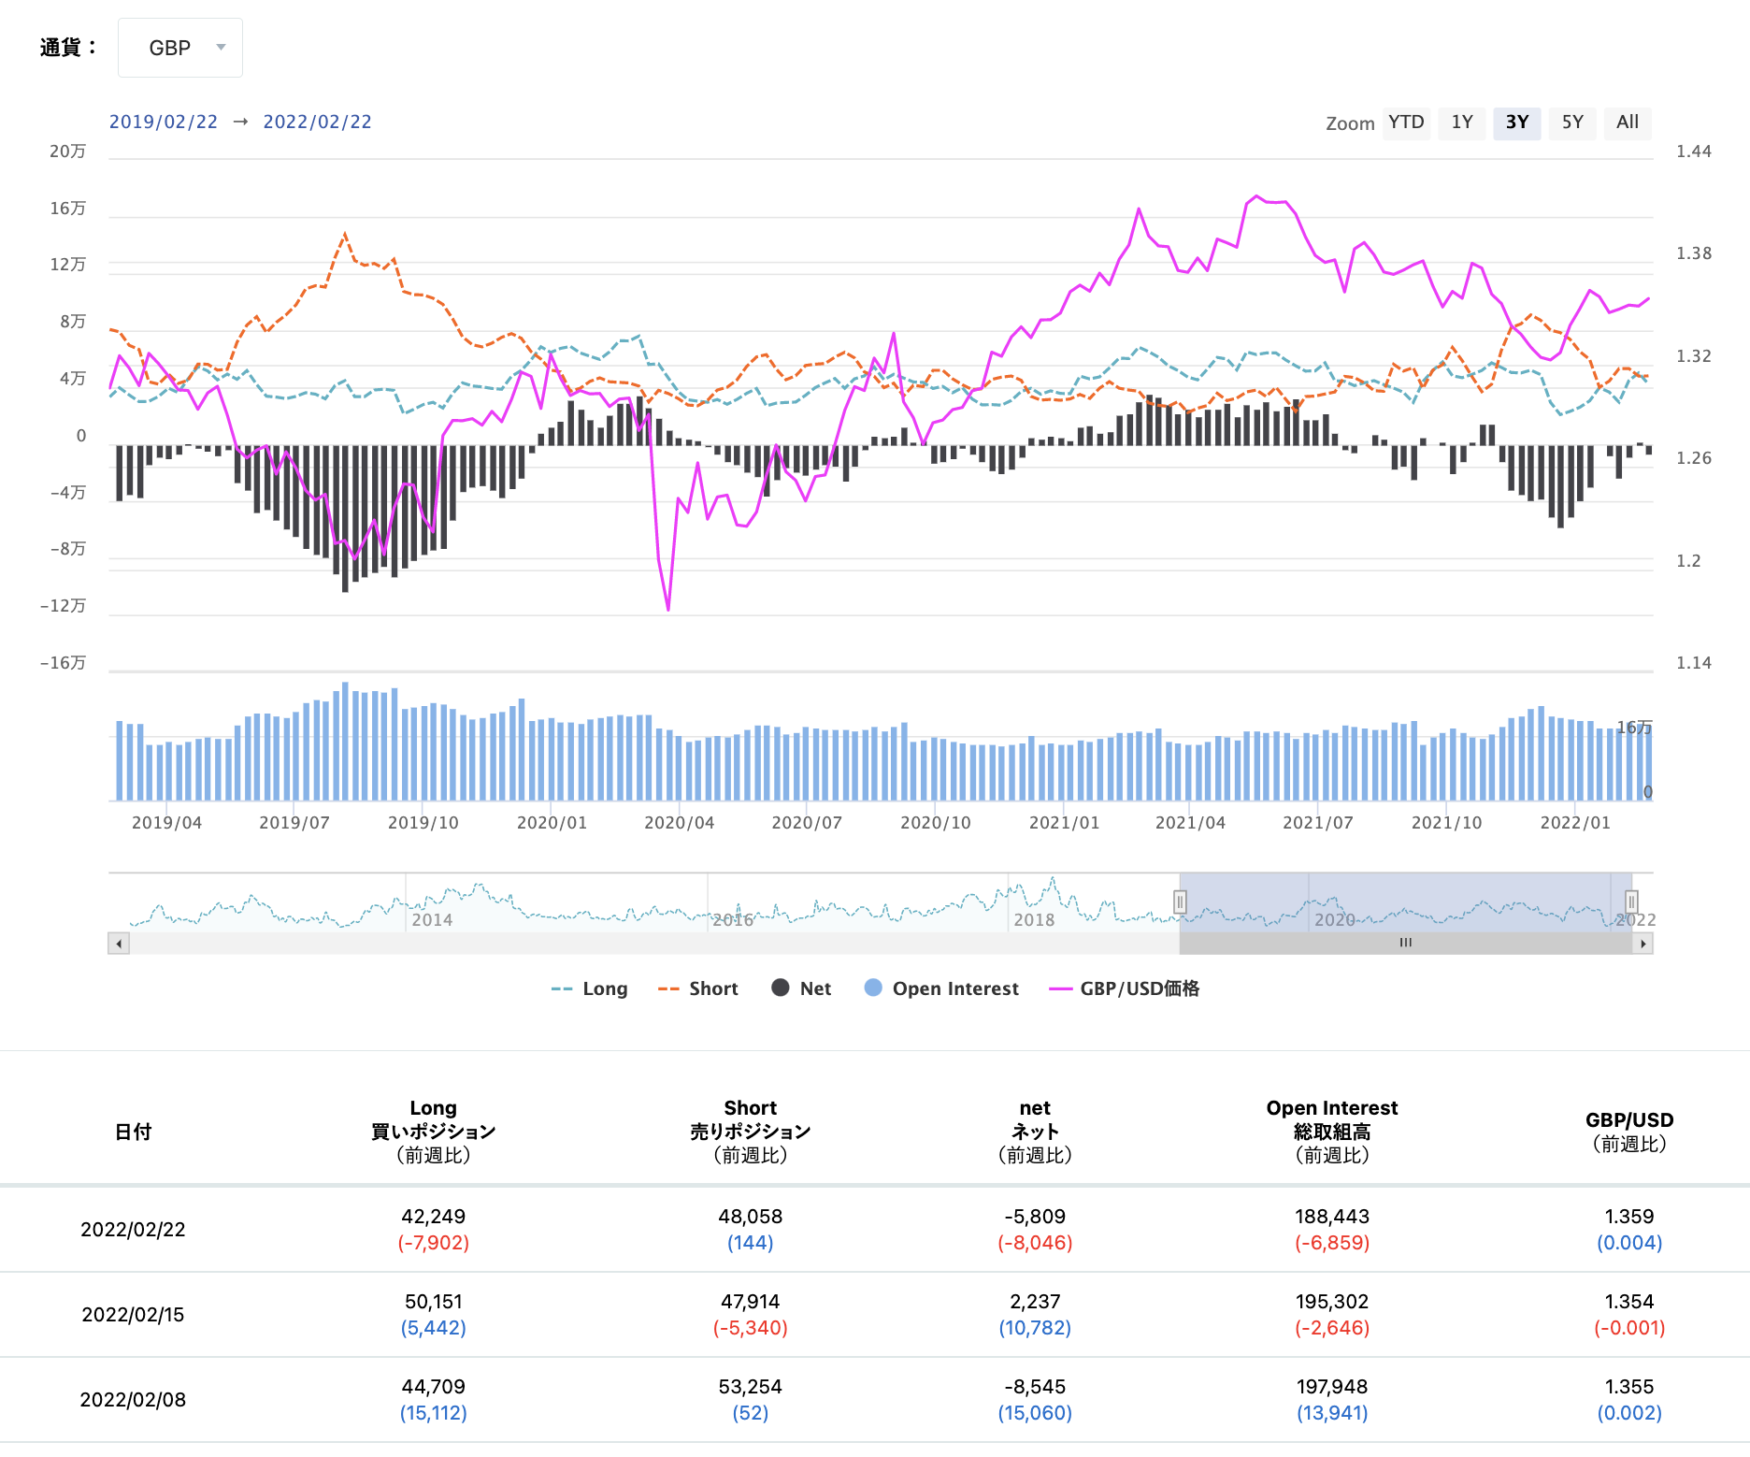This screenshot has height=1457, width=1750.
Task: Toggle the Open Interest series legend
Action: tap(941, 988)
